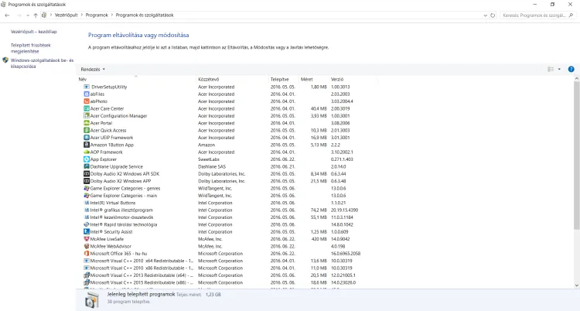The image size is (580, 311).
Task: Click the Intel Security Assist icon
Action: click(86, 231)
